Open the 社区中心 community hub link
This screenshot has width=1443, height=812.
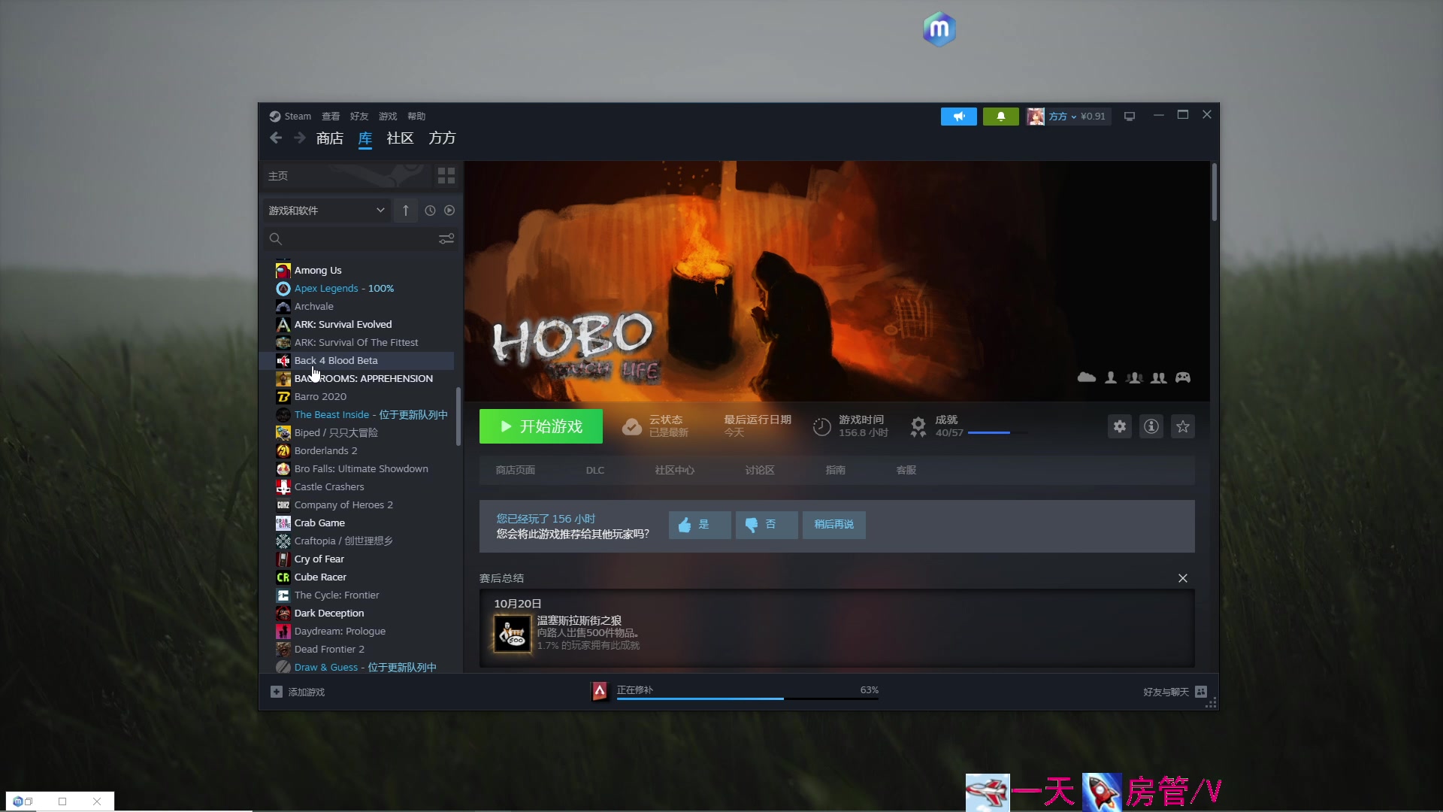tap(675, 470)
